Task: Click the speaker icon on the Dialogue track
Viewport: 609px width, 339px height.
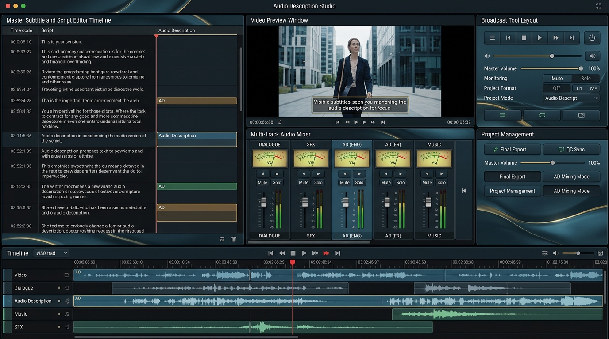Action: point(67,288)
